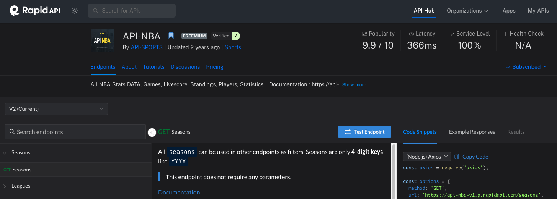The height and width of the screenshot is (199, 557).
Task: Click the Search endpoints field
Action: (75, 132)
